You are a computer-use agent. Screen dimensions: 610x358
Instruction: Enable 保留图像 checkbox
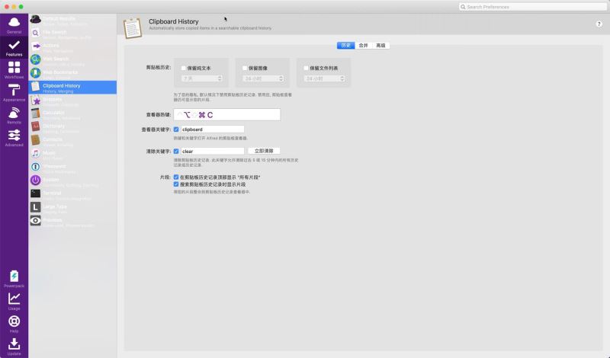pos(245,68)
